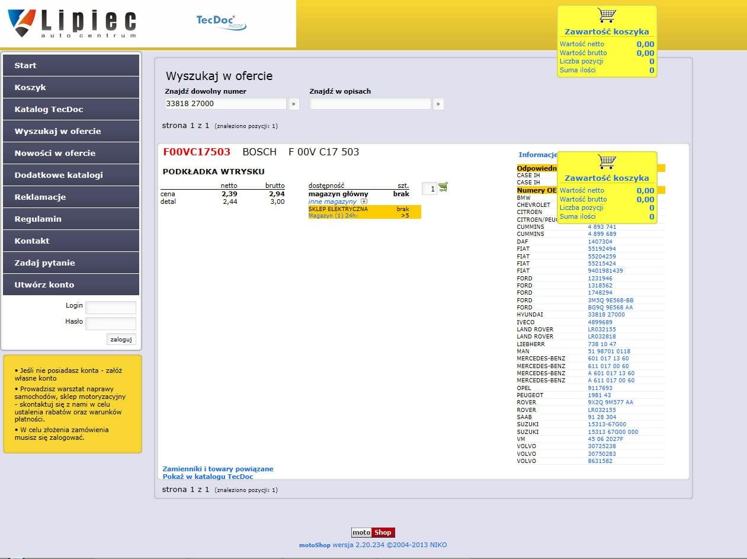The image size is (747, 559).
Task: Open Dodatkowe katalogi menu item
Action: pos(71,175)
